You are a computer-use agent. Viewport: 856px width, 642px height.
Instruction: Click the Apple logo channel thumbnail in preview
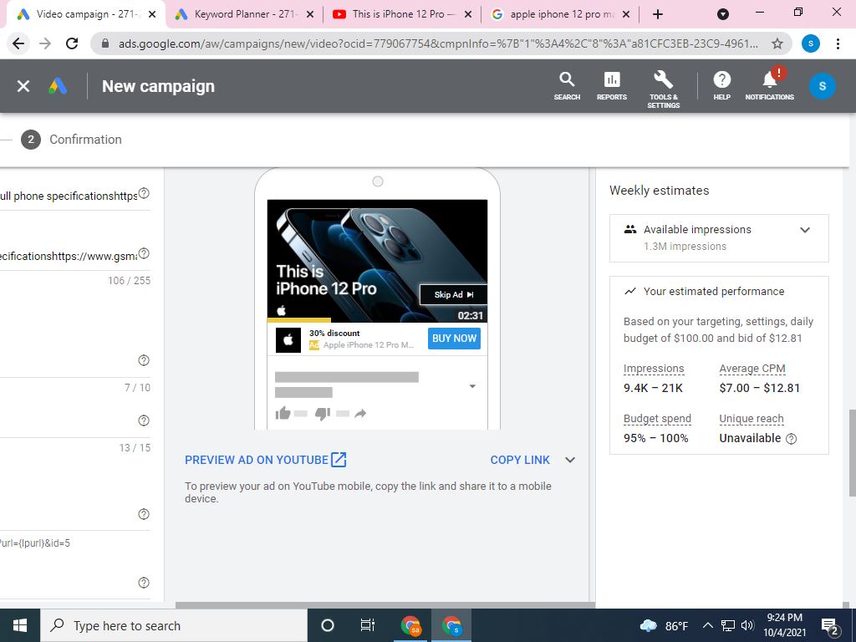click(288, 340)
